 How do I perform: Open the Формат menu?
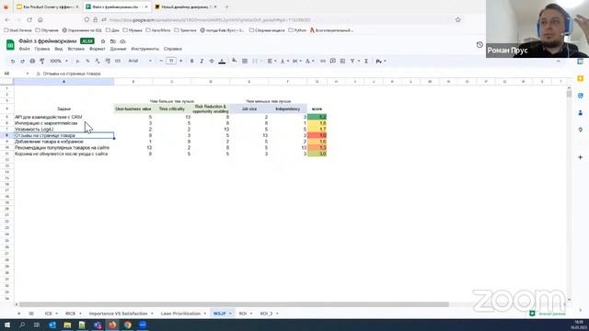coord(98,49)
